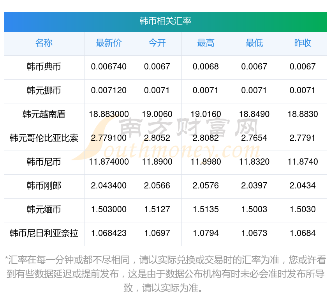Select the value 2.0434
This screenshot has width=331, height=300.
click(303, 186)
